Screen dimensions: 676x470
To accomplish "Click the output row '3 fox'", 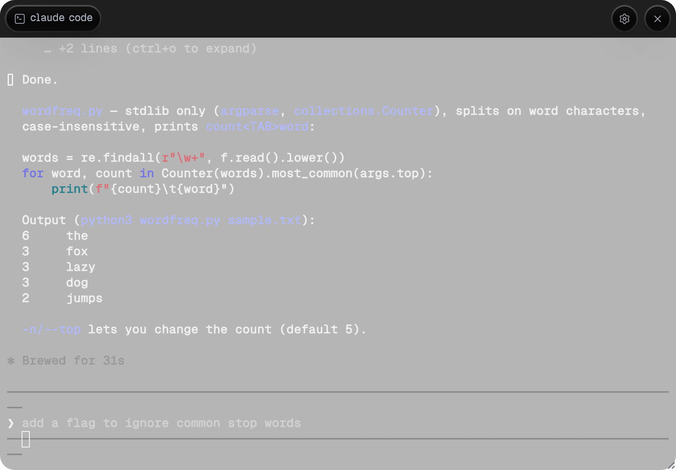I will coord(55,252).
